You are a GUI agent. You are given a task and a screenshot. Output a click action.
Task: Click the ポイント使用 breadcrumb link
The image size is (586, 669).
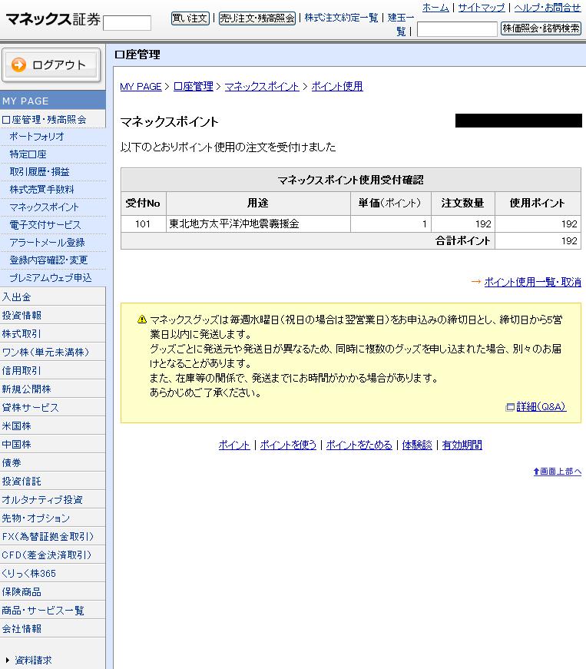337,86
